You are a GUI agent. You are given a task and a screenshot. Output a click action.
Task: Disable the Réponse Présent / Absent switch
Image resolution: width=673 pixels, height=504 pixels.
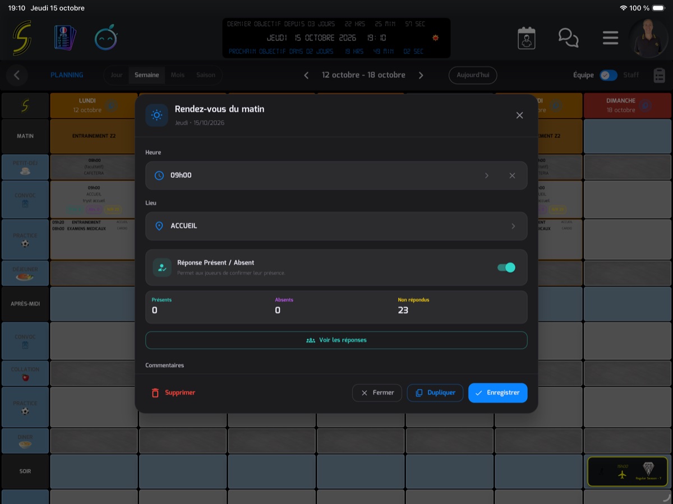(x=506, y=267)
